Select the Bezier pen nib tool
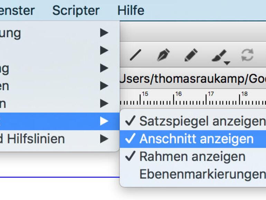Image resolution: width=266 pixels, height=200 pixels. tap(163, 55)
